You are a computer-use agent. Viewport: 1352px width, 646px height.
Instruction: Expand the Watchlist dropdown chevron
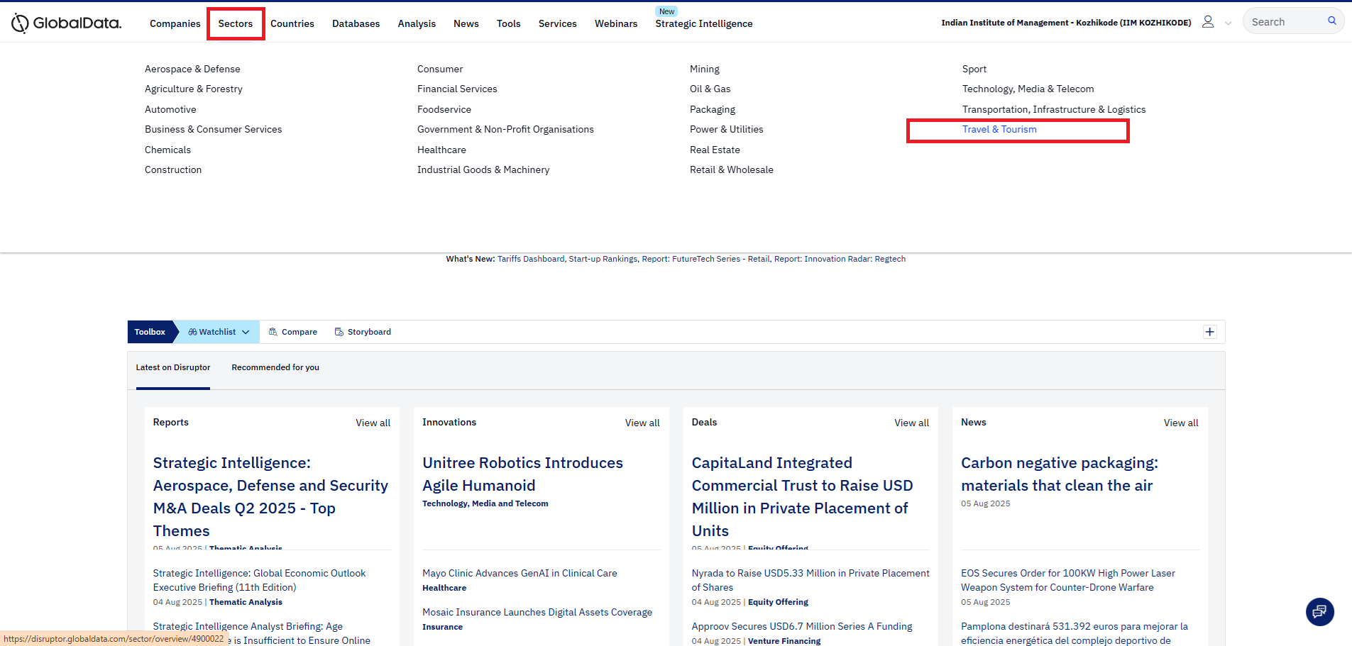(246, 332)
